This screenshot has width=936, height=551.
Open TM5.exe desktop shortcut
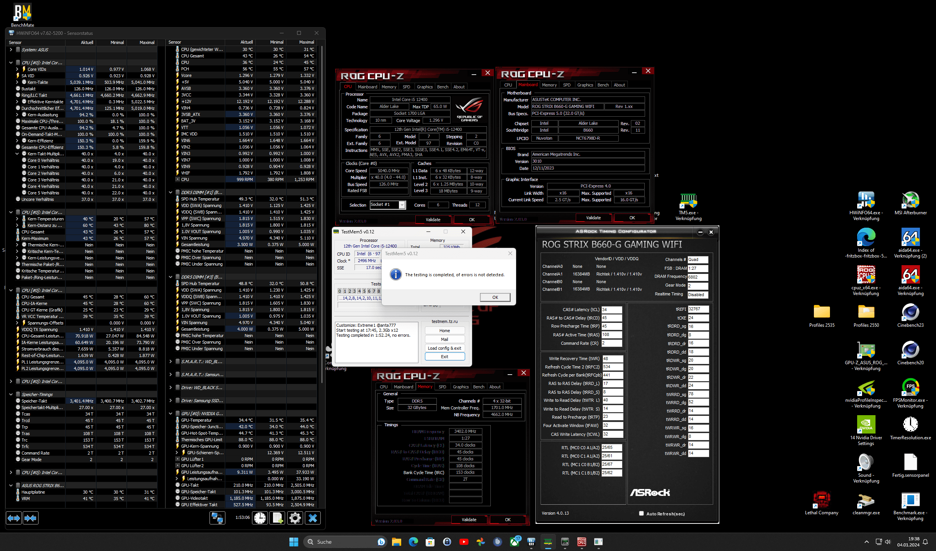pyautogui.click(x=688, y=207)
